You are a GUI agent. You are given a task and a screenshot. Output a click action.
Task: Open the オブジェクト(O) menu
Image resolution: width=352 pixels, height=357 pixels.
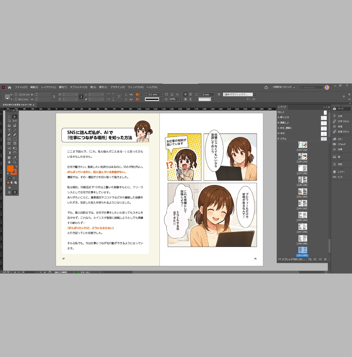pyautogui.click(x=78, y=87)
